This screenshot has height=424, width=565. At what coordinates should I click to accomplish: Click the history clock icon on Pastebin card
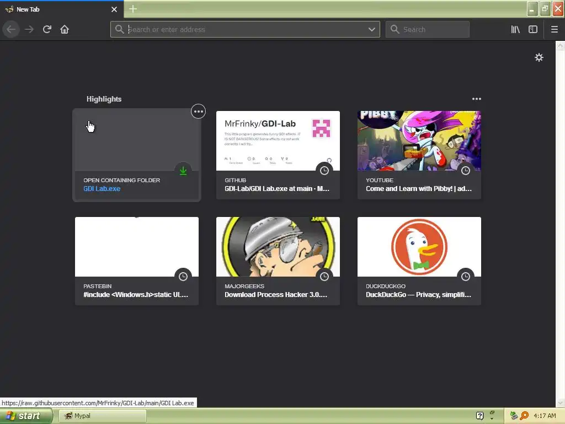[x=183, y=277]
